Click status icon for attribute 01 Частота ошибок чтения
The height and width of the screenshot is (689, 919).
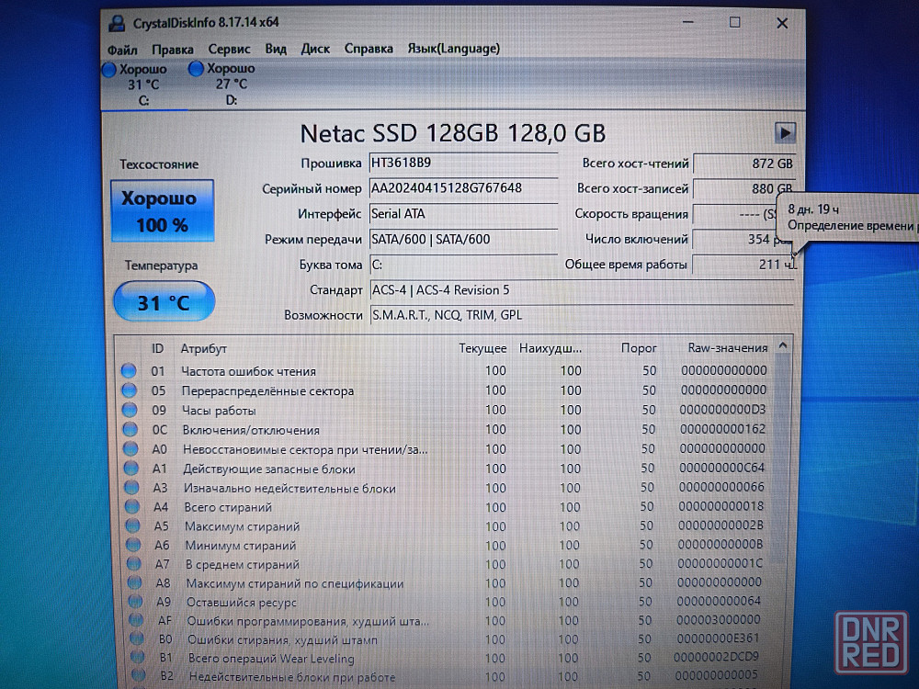pos(129,371)
